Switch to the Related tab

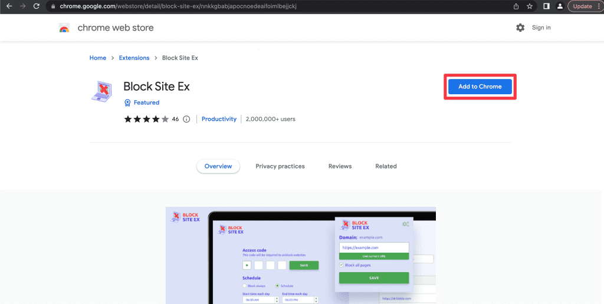(386, 166)
